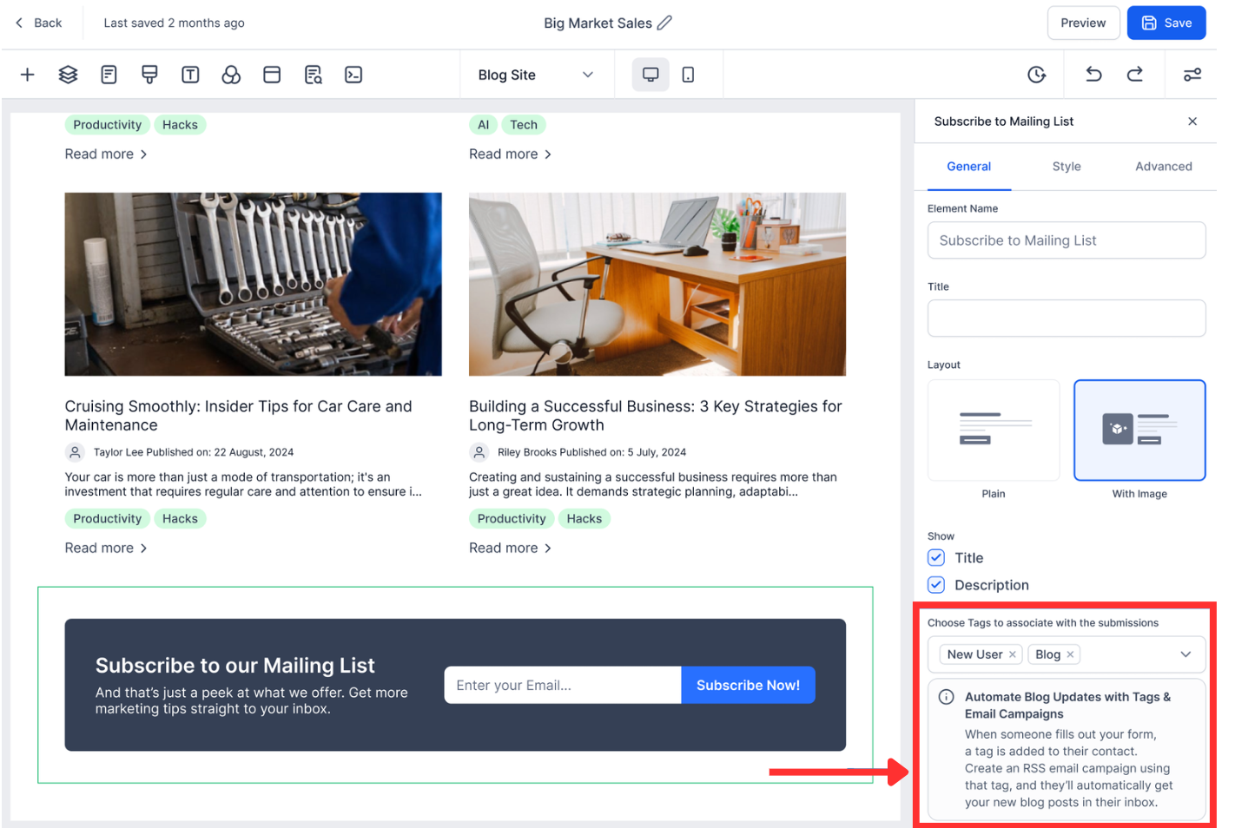
Task: Click the Big Market Sales site title
Action: [x=598, y=23]
